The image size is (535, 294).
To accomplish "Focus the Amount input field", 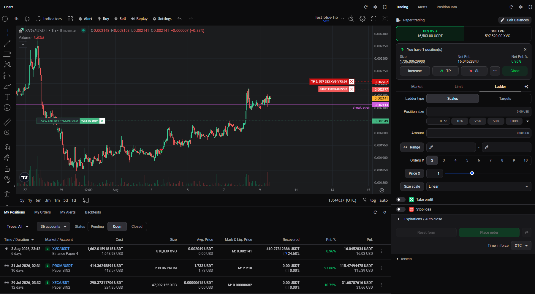I will tap(479, 133).
